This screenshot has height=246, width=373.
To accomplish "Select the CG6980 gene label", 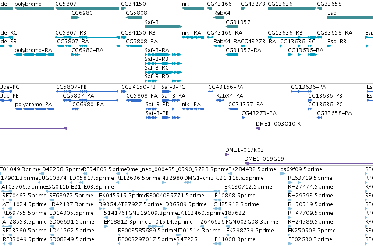I will [82, 13].
